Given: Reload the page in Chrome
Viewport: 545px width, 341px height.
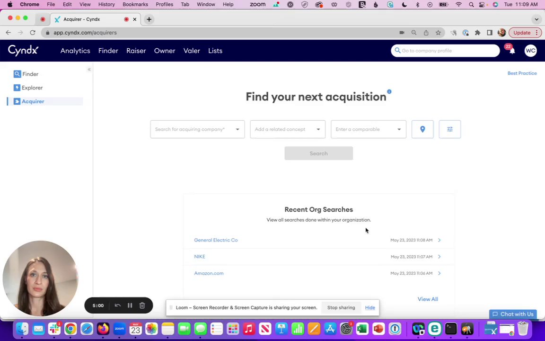Looking at the screenshot, I should click(x=32, y=33).
